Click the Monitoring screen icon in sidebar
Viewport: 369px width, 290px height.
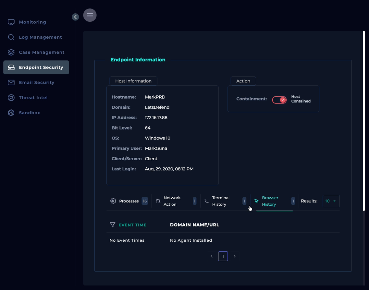[x=11, y=22]
